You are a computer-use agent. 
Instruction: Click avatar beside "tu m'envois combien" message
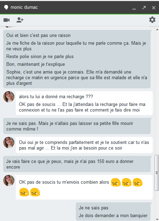click(9, 181)
